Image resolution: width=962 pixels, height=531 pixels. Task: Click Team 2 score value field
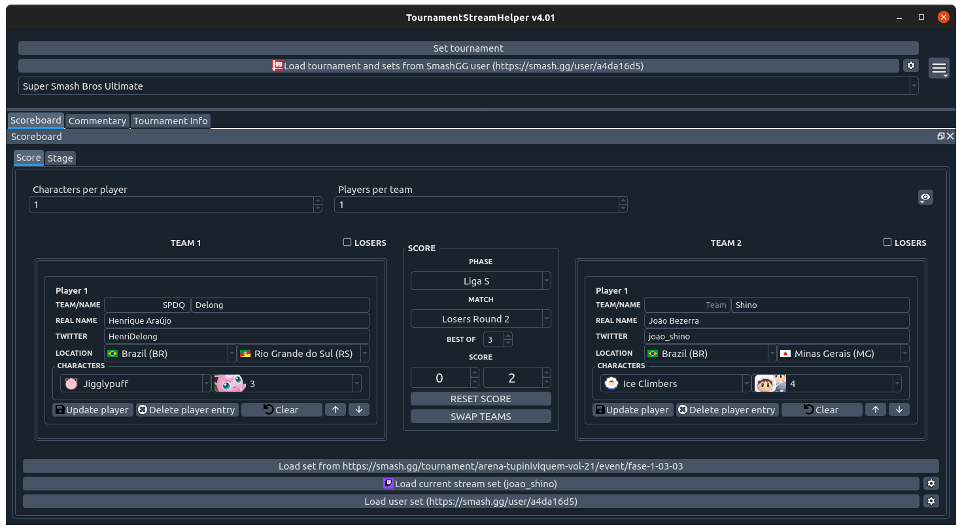[512, 377]
